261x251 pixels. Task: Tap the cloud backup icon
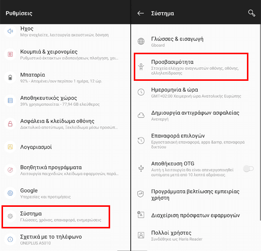141,115
